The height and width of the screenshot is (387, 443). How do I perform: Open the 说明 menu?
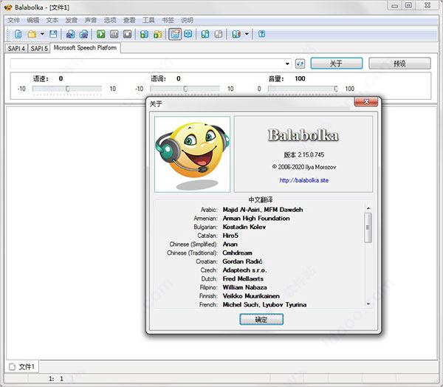pos(187,20)
